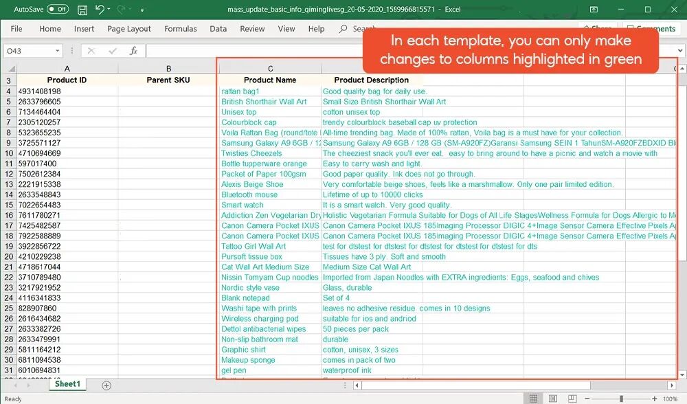Open the File menu
Viewport: 687px width, 404px height.
[16, 28]
